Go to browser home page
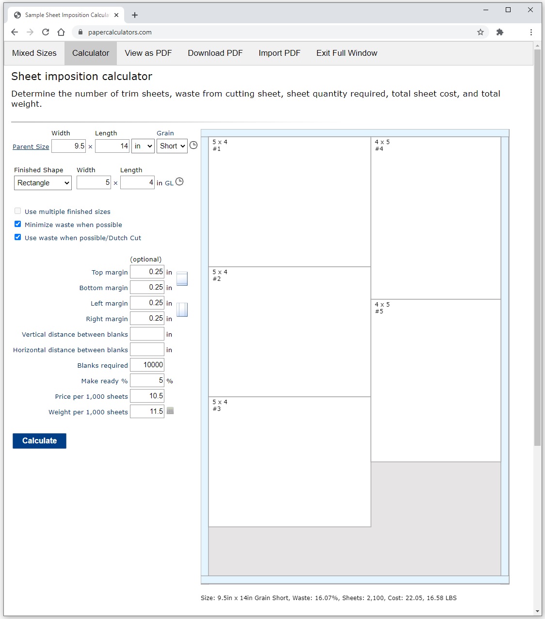The width and height of the screenshot is (545, 619). [x=61, y=32]
